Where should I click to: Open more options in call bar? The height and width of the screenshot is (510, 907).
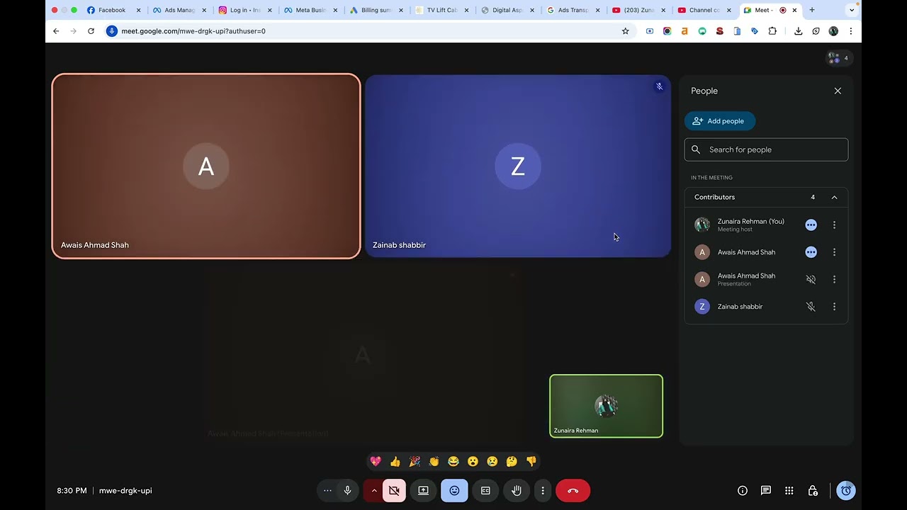click(x=543, y=490)
